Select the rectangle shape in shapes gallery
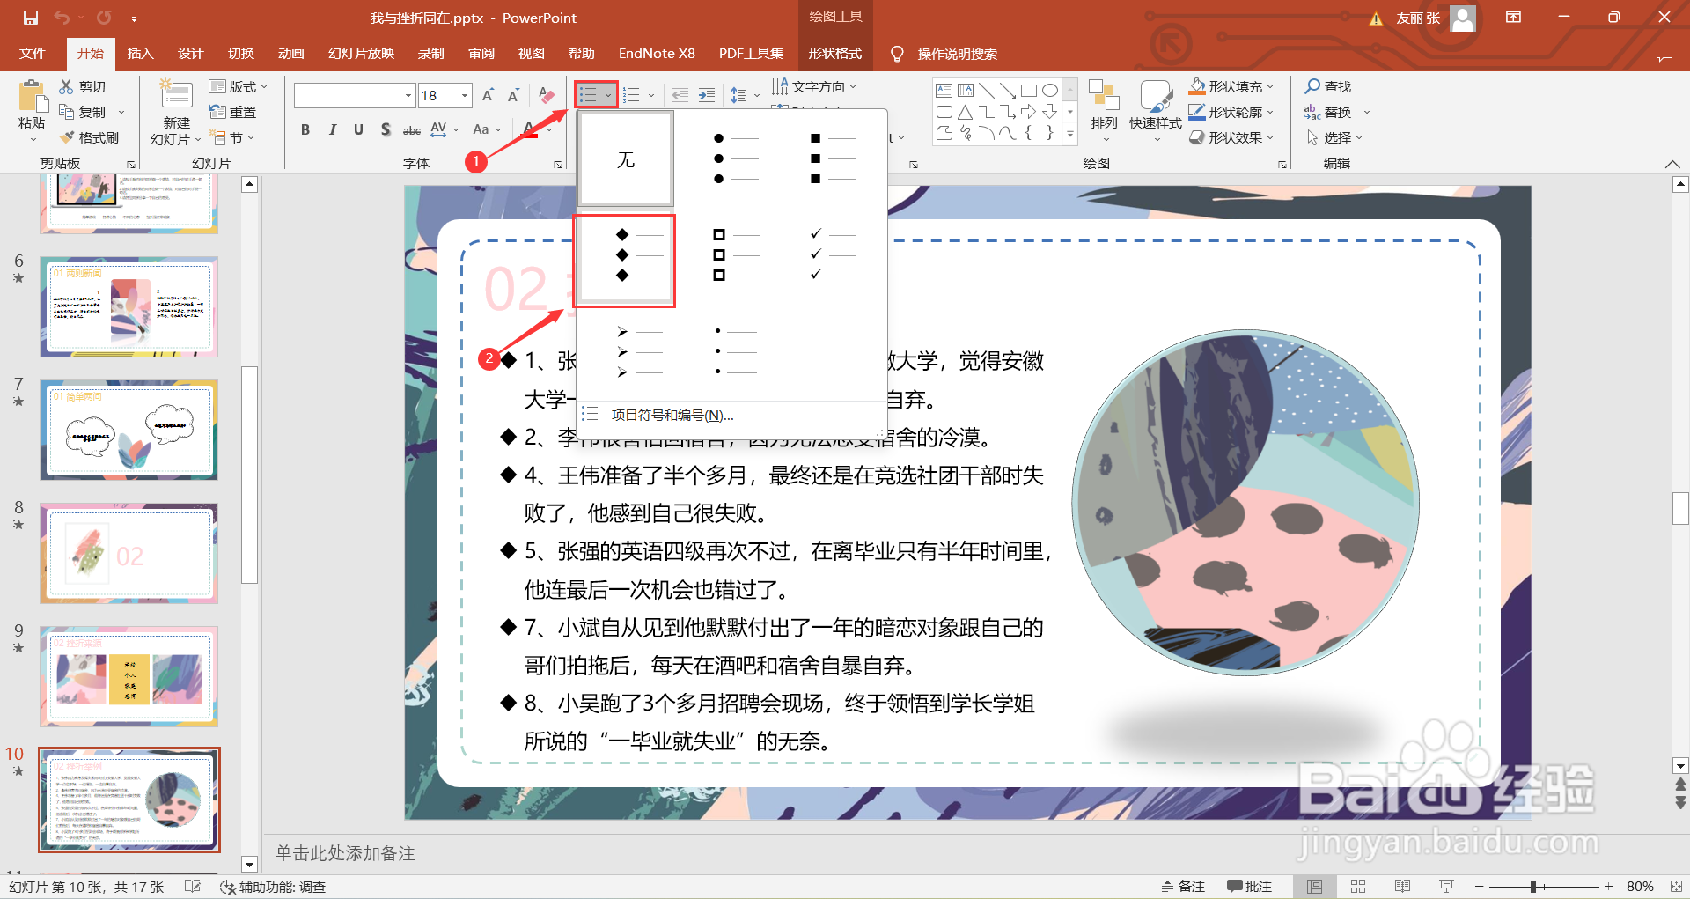 [x=1029, y=90]
